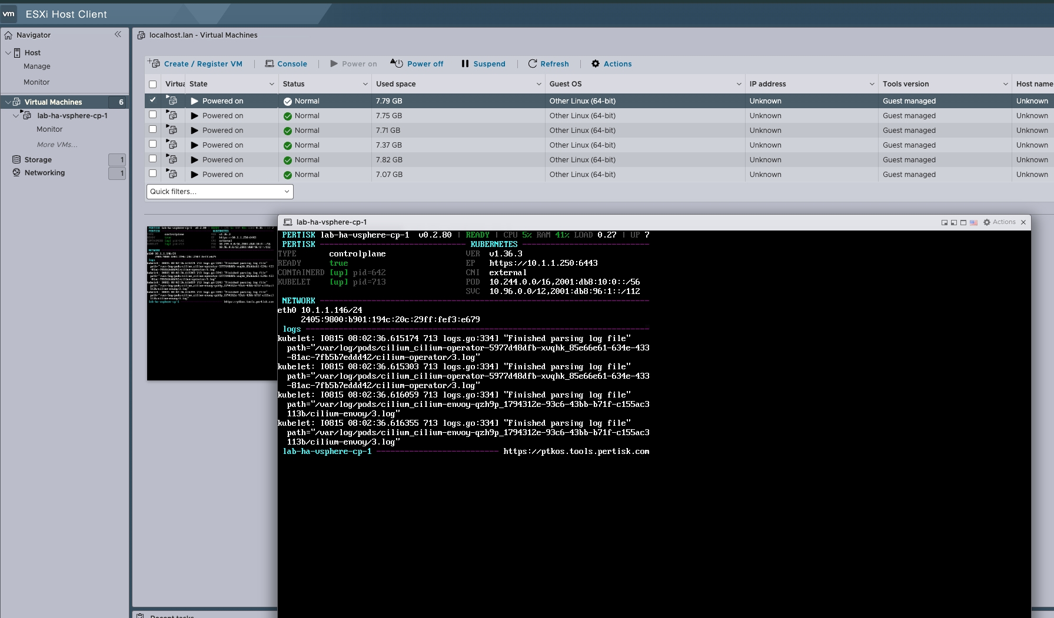Sort by the Host name column header
1054x618 pixels.
[x=1034, y=84]
